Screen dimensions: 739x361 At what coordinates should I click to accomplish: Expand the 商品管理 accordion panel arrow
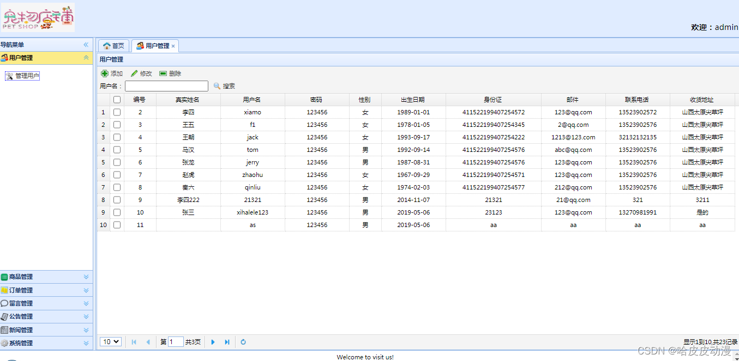tap(86, 277)
